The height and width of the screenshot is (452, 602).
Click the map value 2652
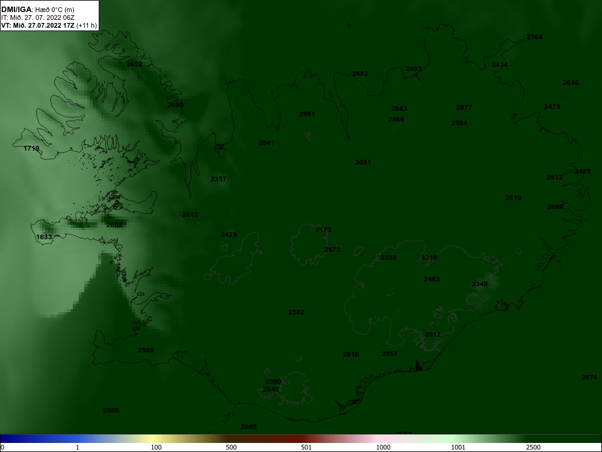pyautogui.click(x=134, y=64)
